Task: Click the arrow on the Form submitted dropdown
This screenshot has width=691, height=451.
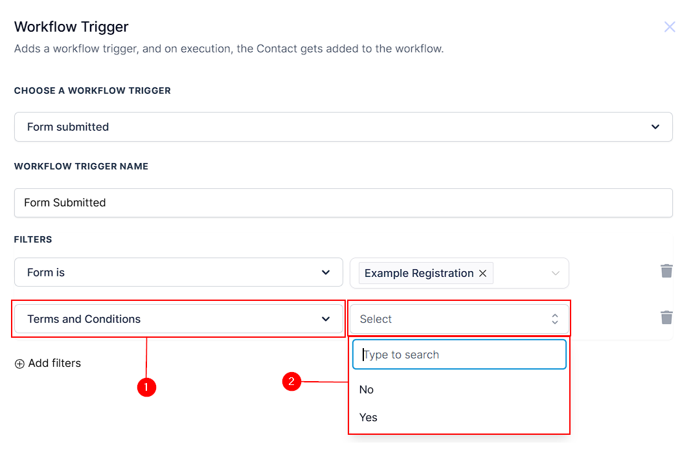Action: click(x=655, y=127)
